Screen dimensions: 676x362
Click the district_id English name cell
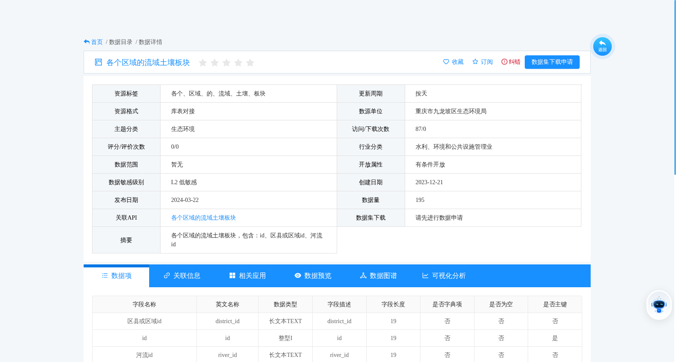(x=227, y=321)
